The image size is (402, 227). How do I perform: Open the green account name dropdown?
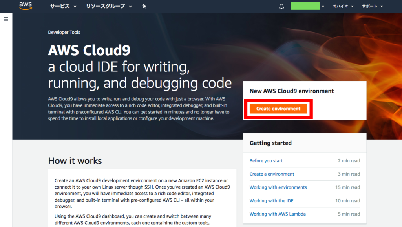[x=307, y=6]
